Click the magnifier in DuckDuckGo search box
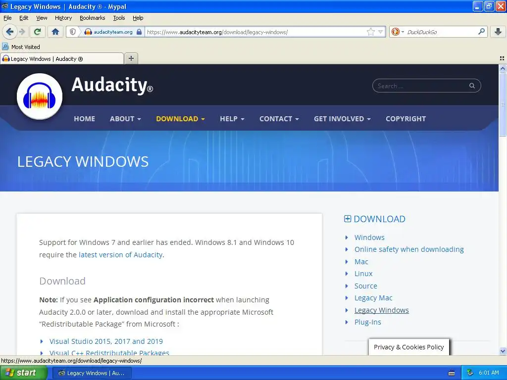This screenshot has height=380, width=507. pyautogui.click(x=481, y=32)
